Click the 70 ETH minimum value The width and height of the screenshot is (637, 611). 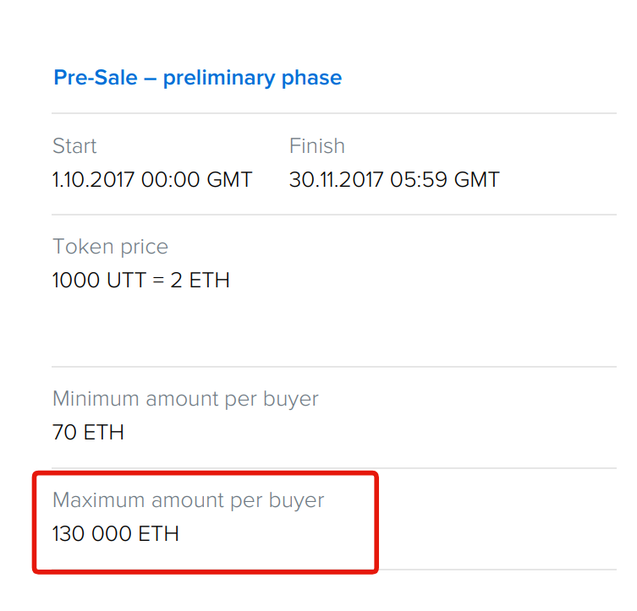[x=88, y=433]
